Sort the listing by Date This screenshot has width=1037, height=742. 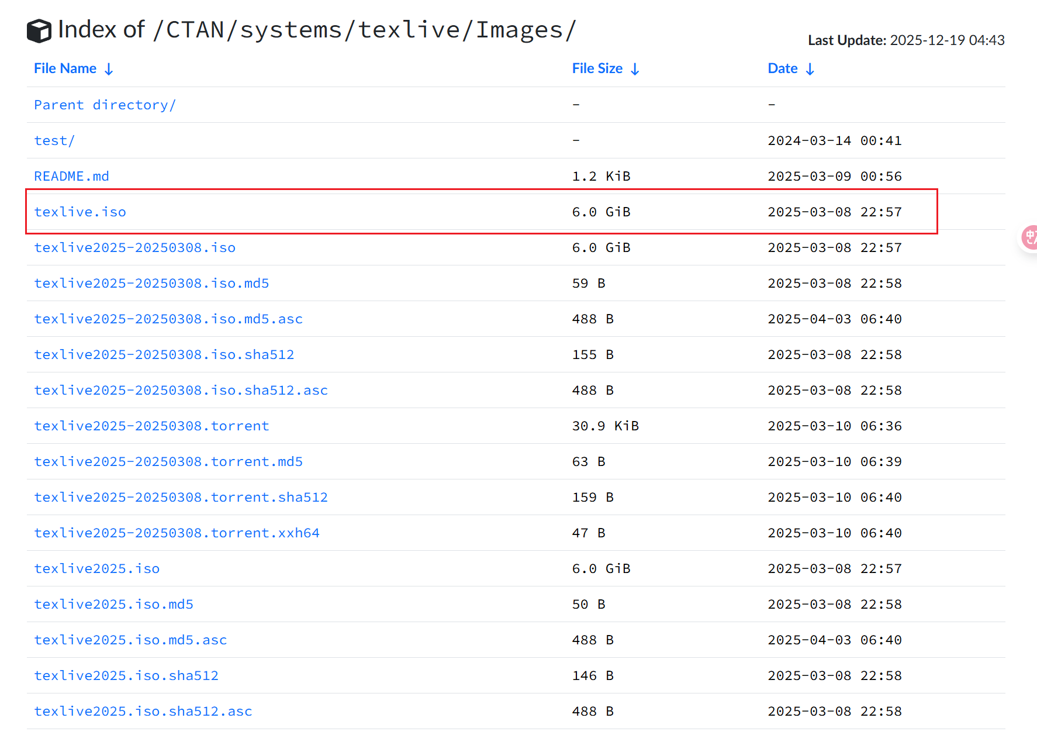click(x=782, y=68)
